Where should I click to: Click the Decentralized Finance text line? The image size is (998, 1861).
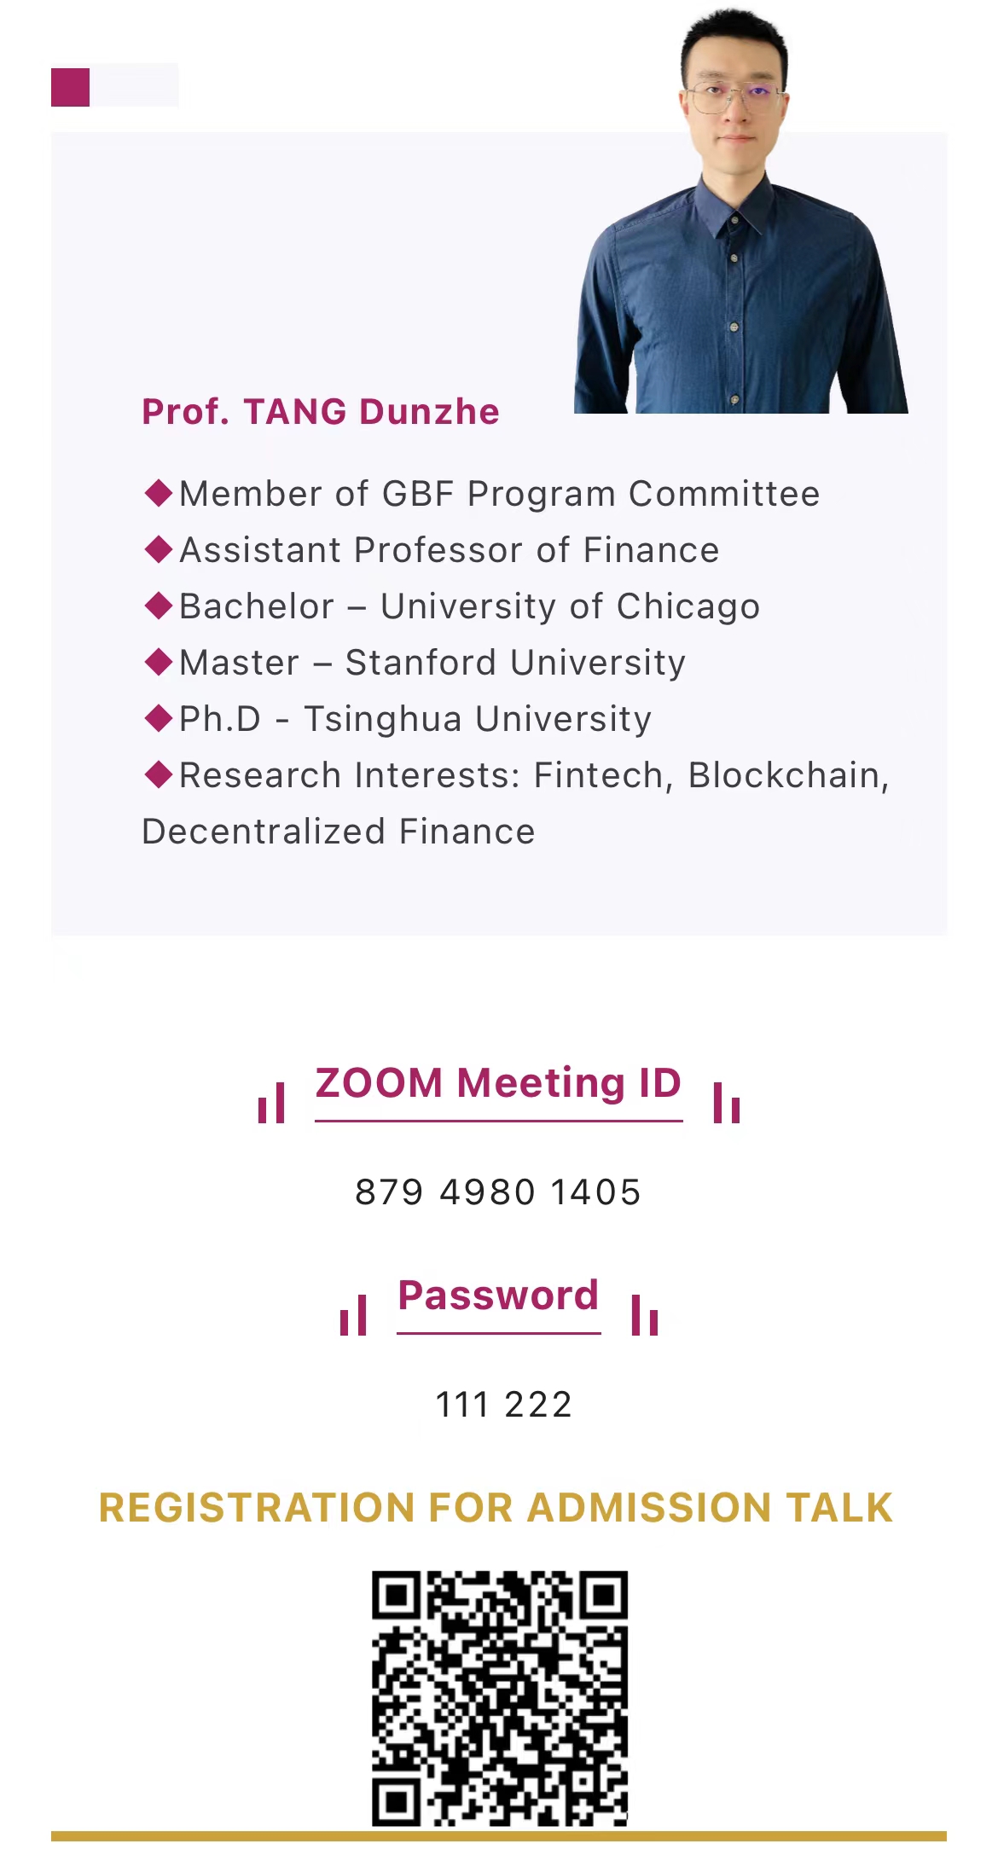pos(339,832)
